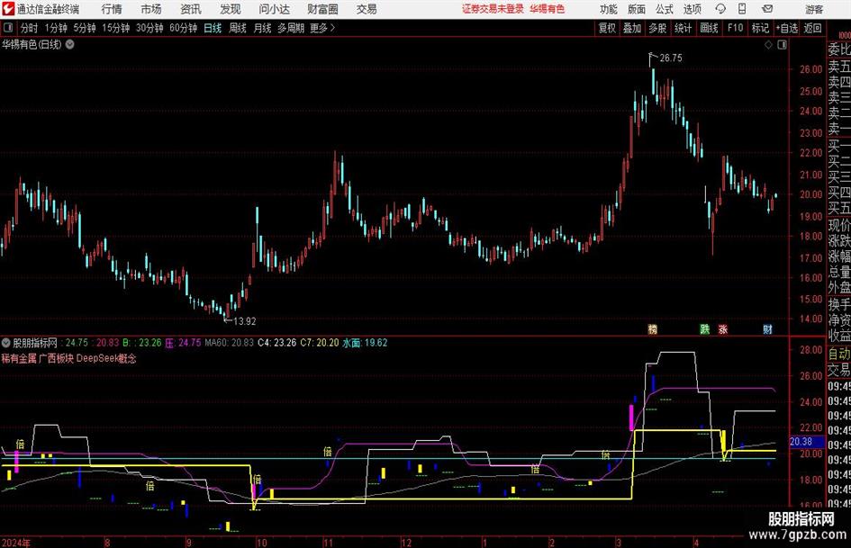
Task: Click the diamond icon atop the chart
Action: (x=768, y=45)
